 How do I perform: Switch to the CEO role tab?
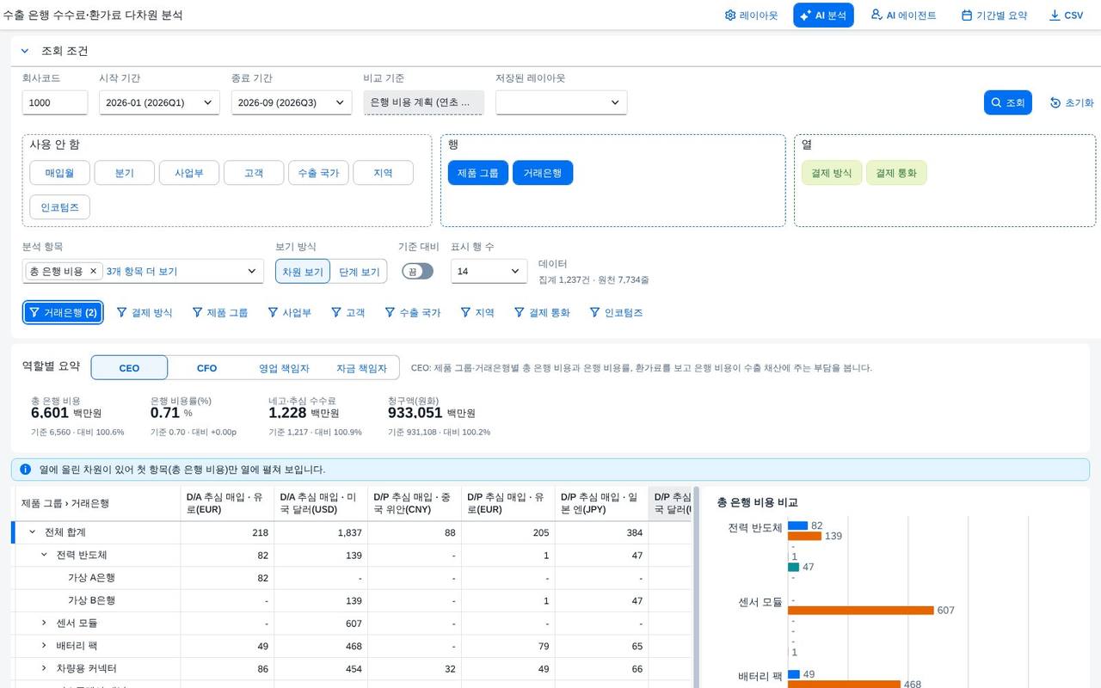coord(129,367)
